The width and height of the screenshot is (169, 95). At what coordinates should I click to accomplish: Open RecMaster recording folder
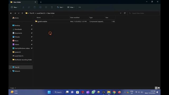[x=22, y=60]
